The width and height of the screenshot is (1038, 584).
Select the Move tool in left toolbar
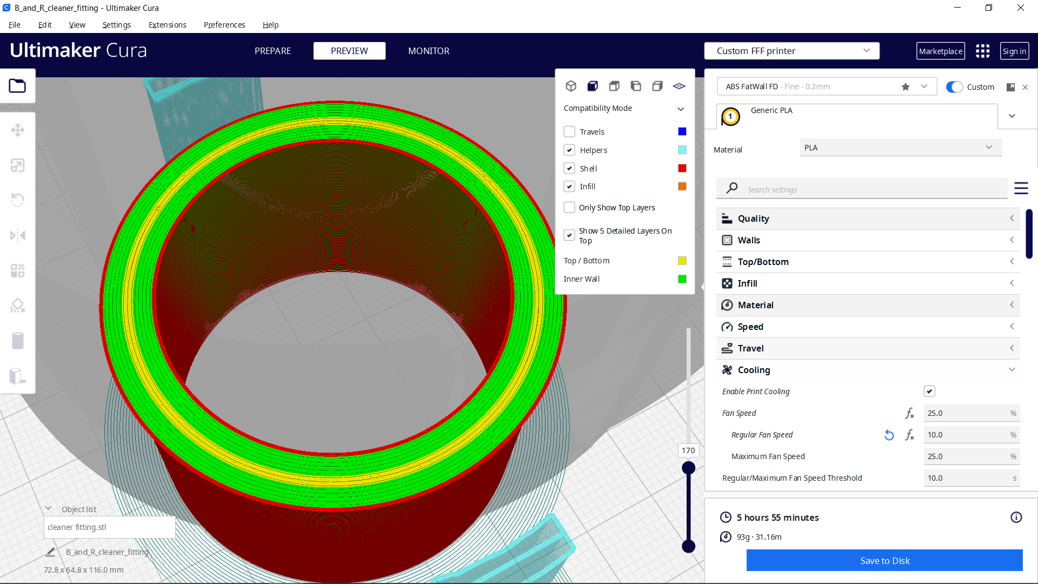[x=17, y=130]
